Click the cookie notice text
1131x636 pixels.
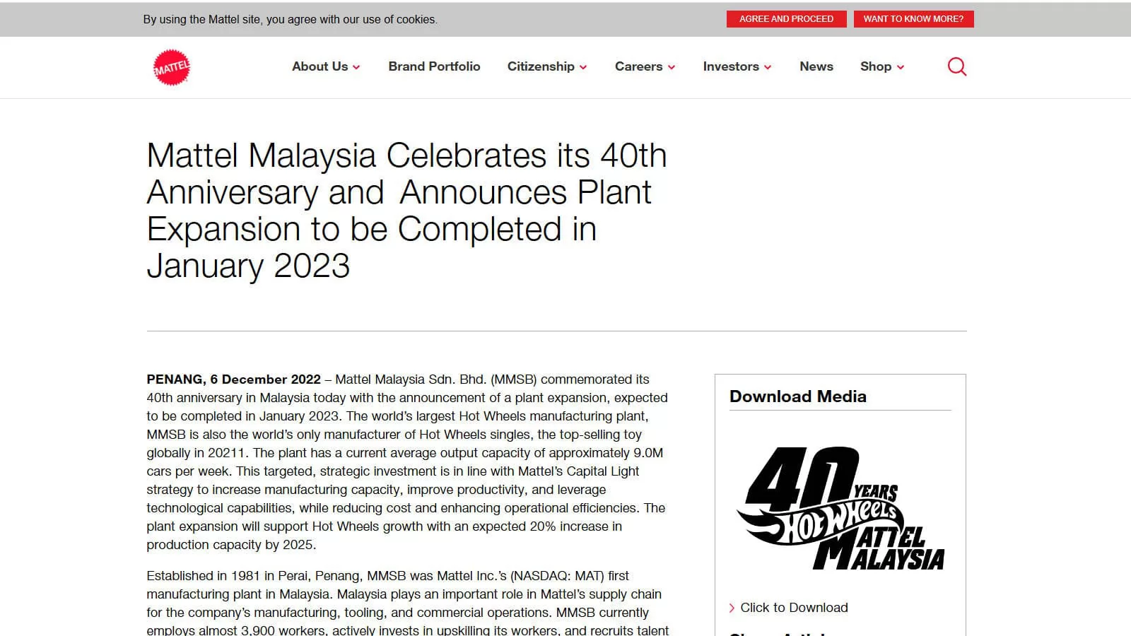pos(290,20)
